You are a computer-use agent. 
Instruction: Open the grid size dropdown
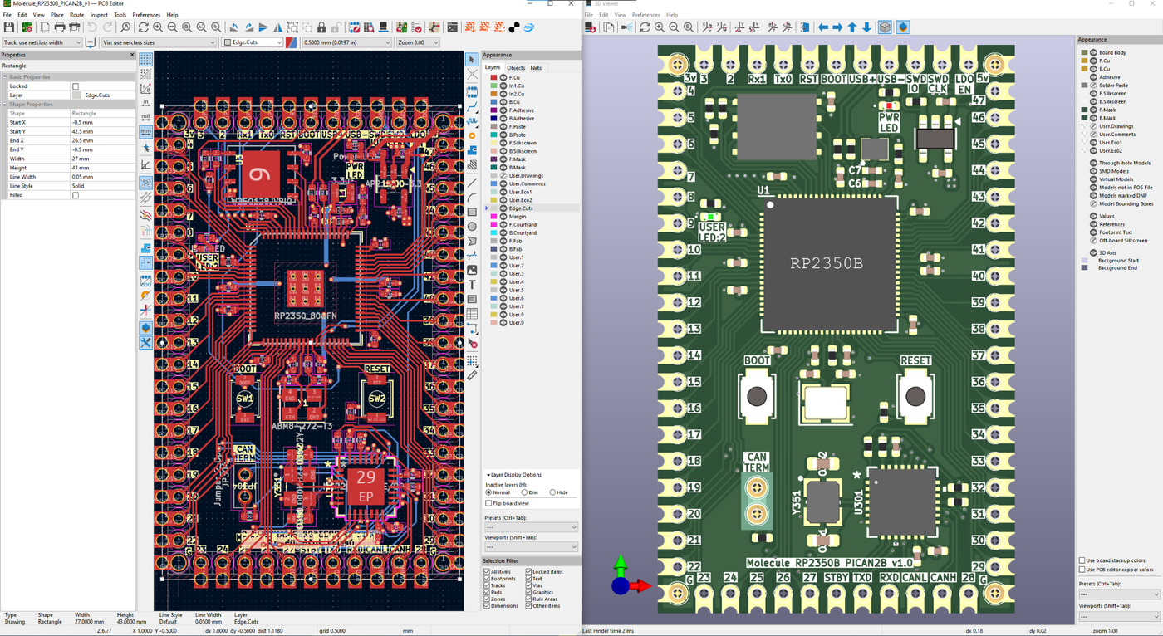point(346,42)
